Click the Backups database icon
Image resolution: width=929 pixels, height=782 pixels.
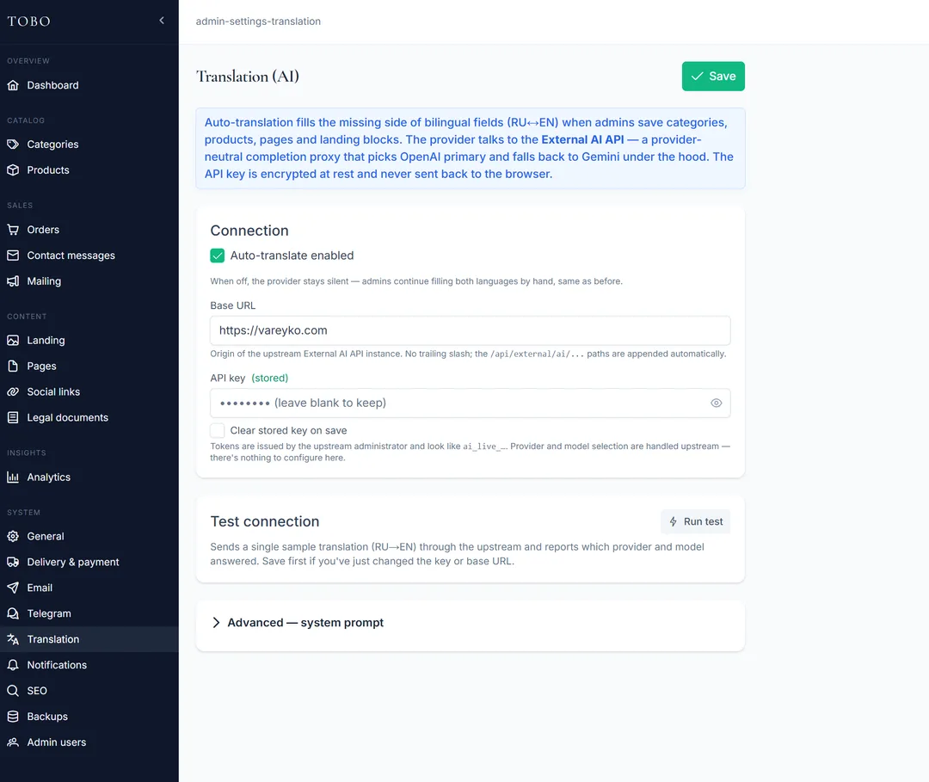click(x=13, y=717)
